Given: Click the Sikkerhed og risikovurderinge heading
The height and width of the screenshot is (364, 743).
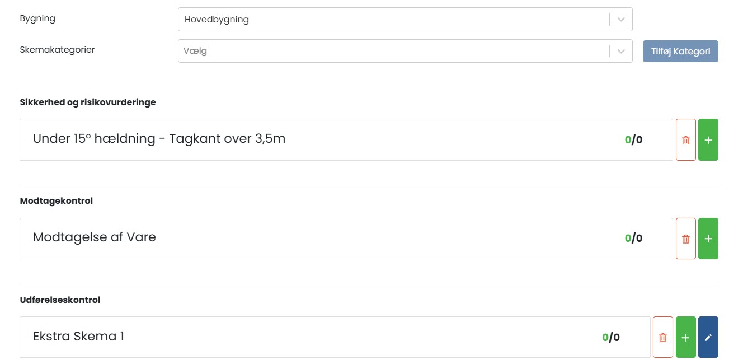Looking at the screenshot, I should [x=88, y=102].
